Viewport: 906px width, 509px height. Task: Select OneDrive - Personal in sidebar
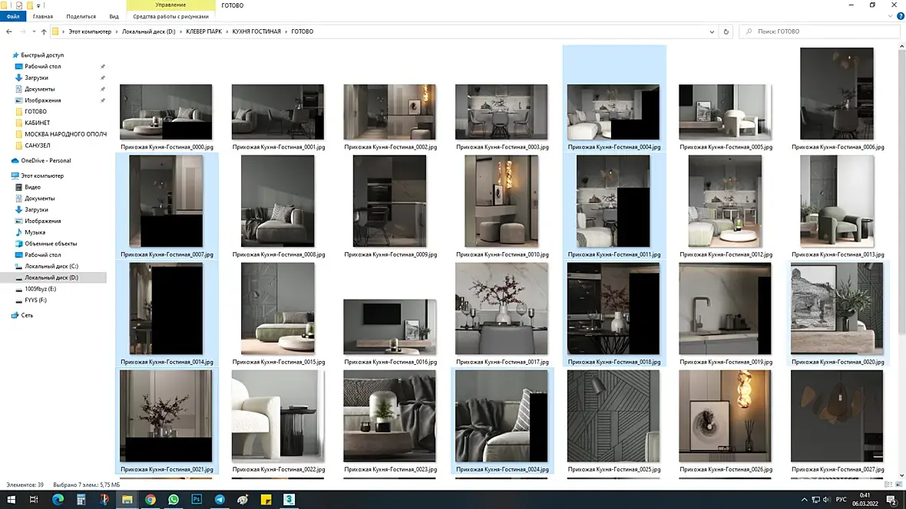(x=45, y=161)
